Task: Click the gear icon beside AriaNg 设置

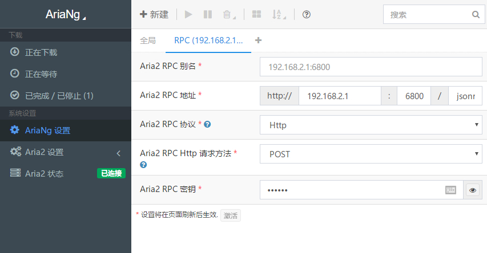Action: tap(15, 129)
